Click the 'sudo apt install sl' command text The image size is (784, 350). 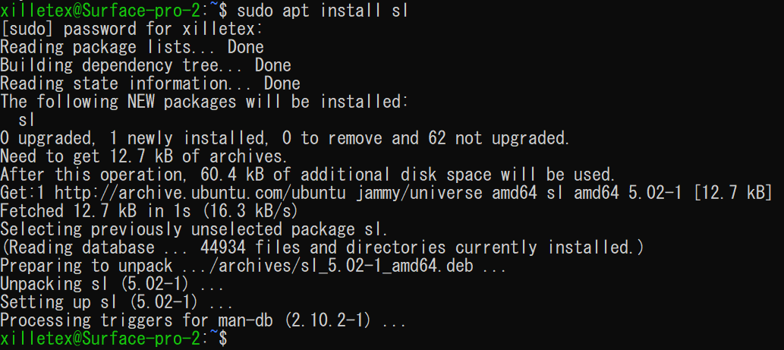click(x=323, y=11)
